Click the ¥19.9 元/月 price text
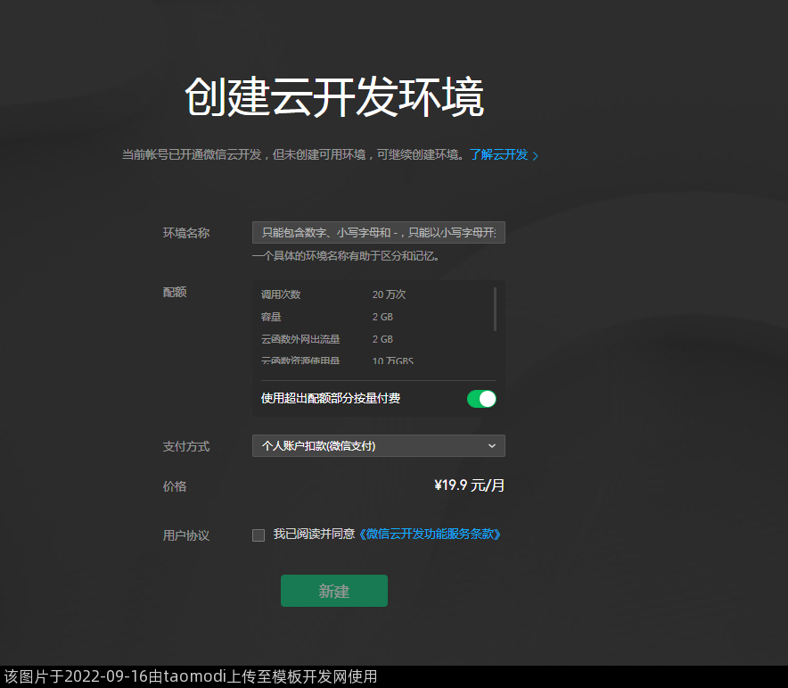The image size is (788, 688). [469, 485]
